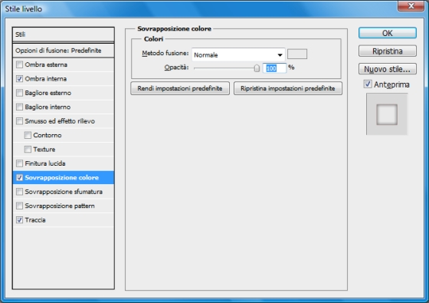Uncheck the Sovrapposizione colore checkbox

pyautogui.click(x=19, y=177)
